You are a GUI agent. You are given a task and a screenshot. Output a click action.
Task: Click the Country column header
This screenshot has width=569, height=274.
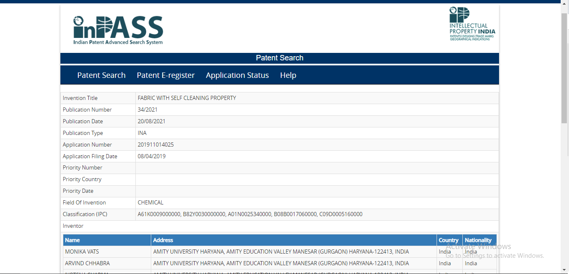(x=449, y=240)
